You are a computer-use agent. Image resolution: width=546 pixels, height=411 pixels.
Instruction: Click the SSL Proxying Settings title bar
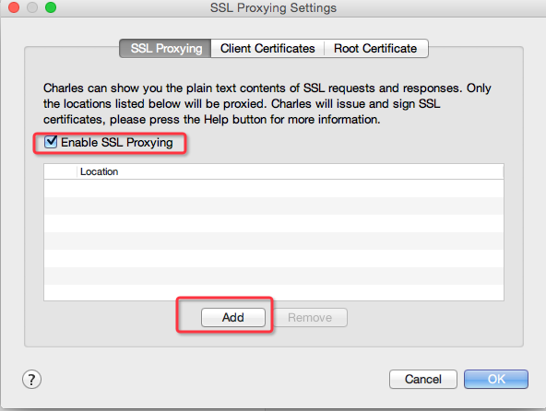[273, 7]
